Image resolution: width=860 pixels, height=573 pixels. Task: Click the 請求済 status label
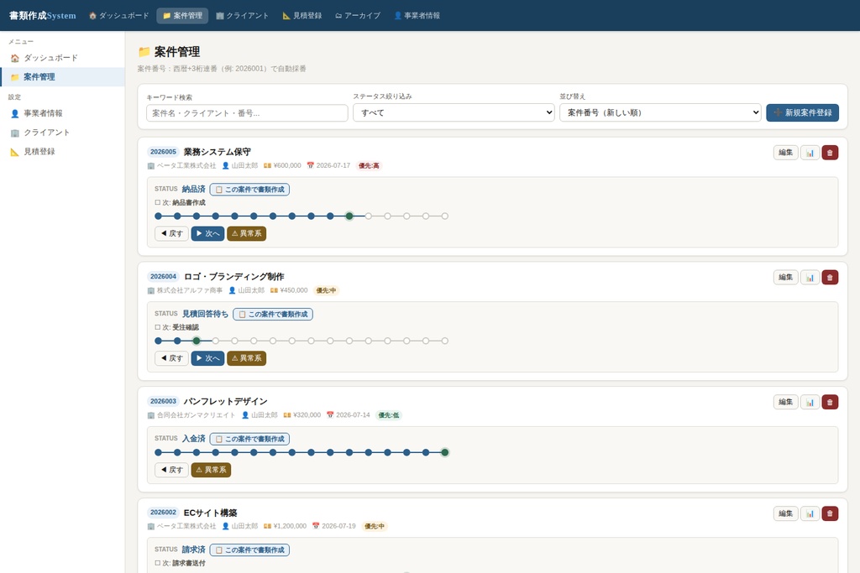194,550
